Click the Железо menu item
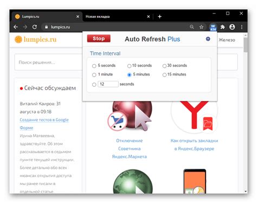This screenshot has width=257, height=203. point(227,40)
